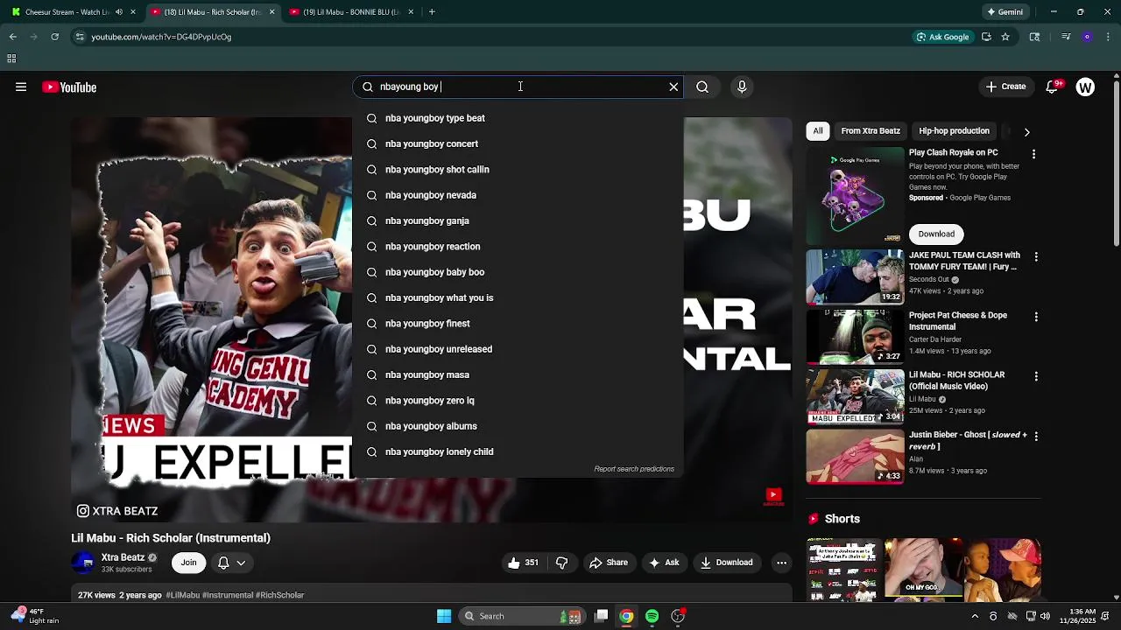Click the Ask Google button
This screenshot has height=630, width=1121.
[x=942, y=37]
